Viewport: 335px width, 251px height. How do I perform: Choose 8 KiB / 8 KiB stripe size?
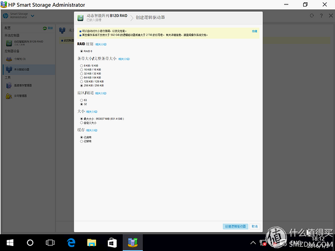pyautogui.click(x=82, y=66)
